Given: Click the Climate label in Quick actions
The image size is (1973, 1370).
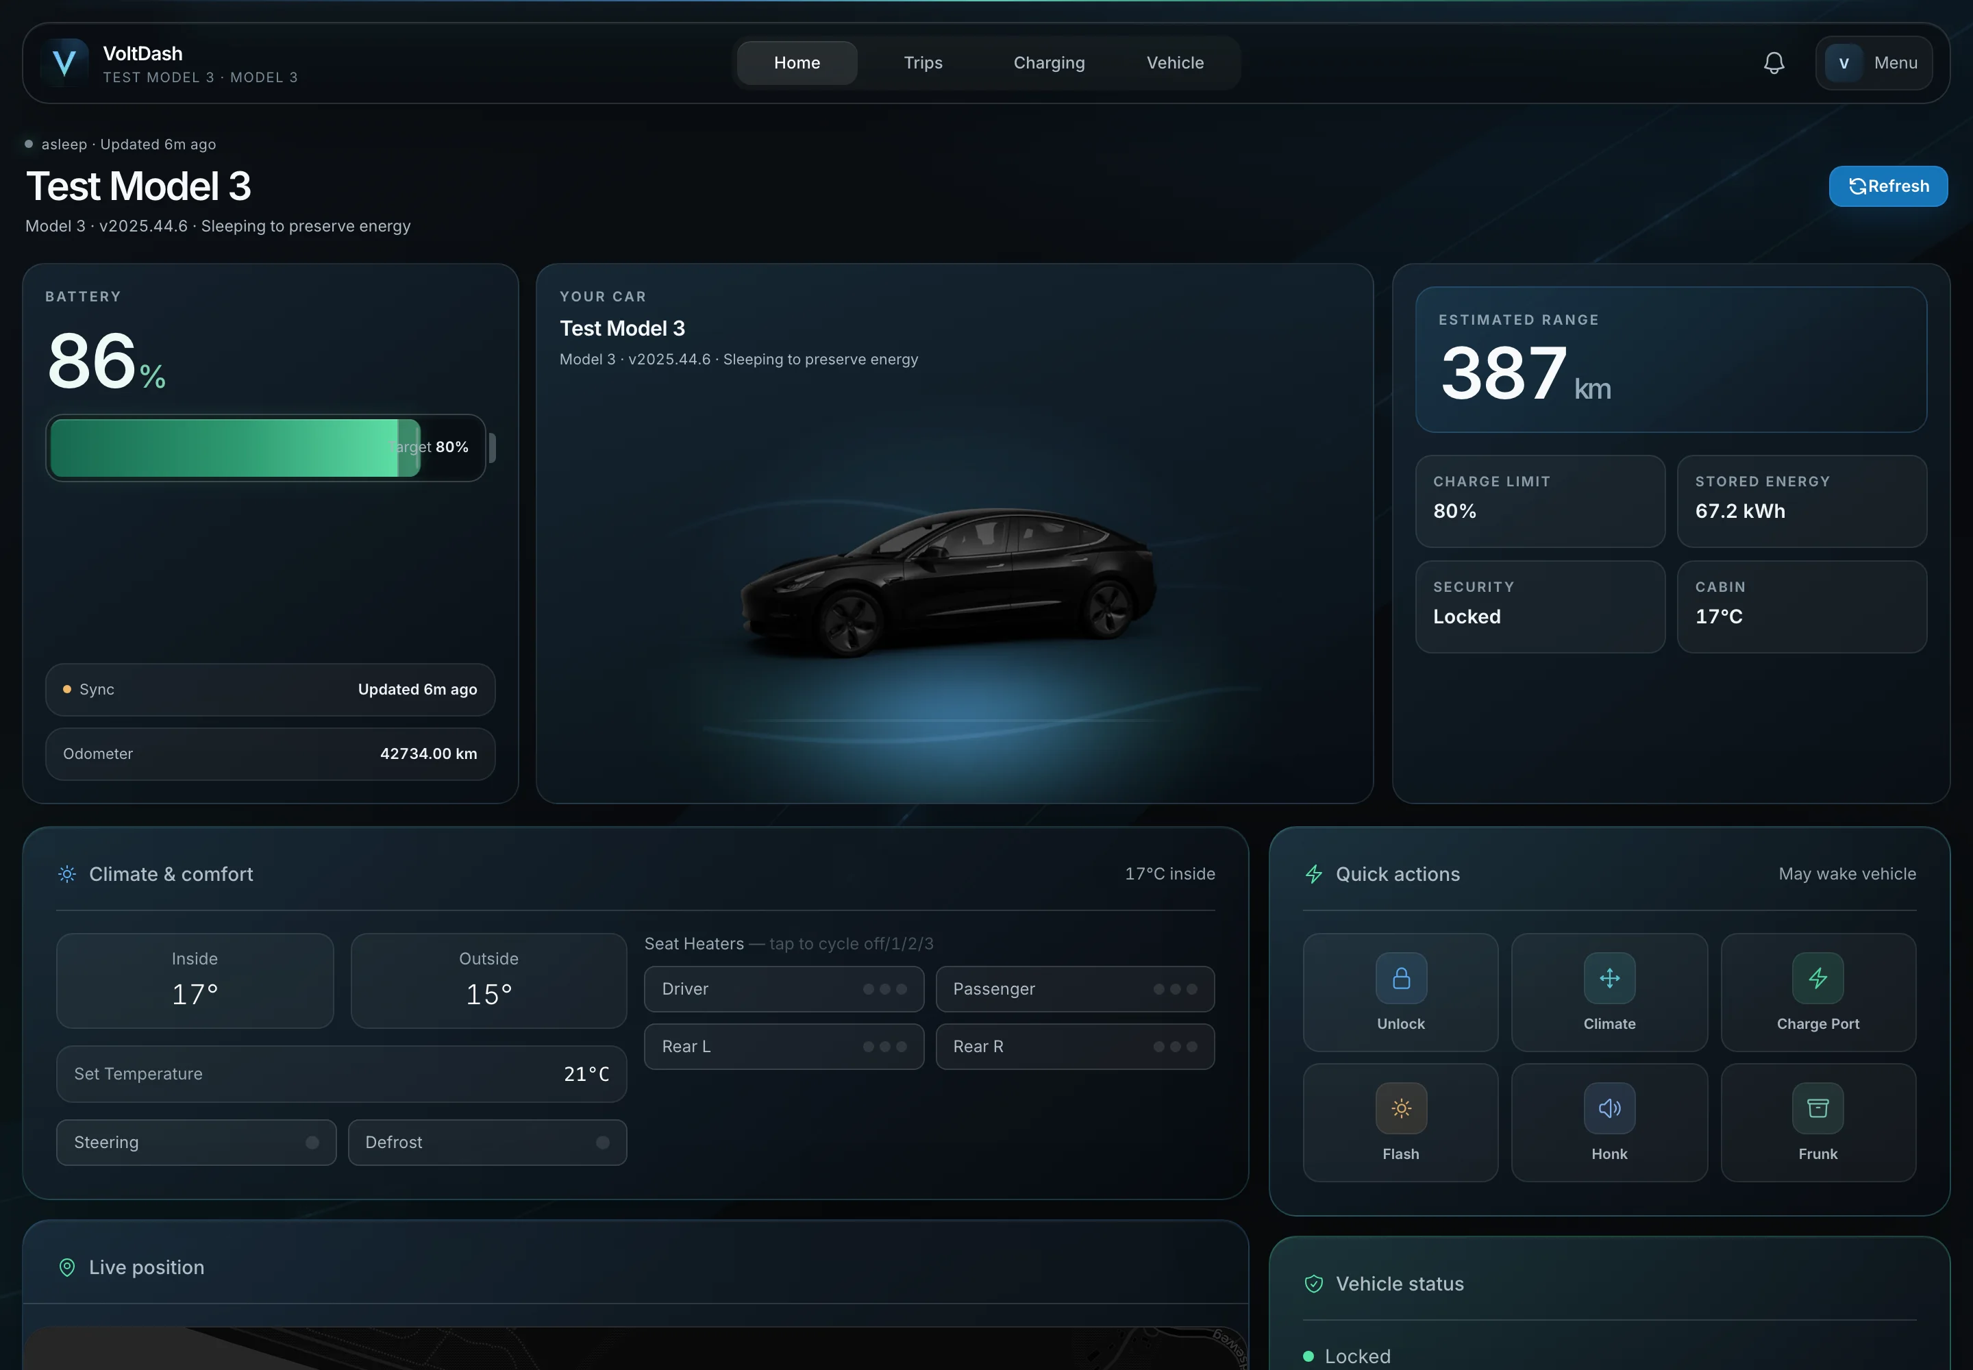Looking at the screenshot, I should (x=1610, y=1023).
